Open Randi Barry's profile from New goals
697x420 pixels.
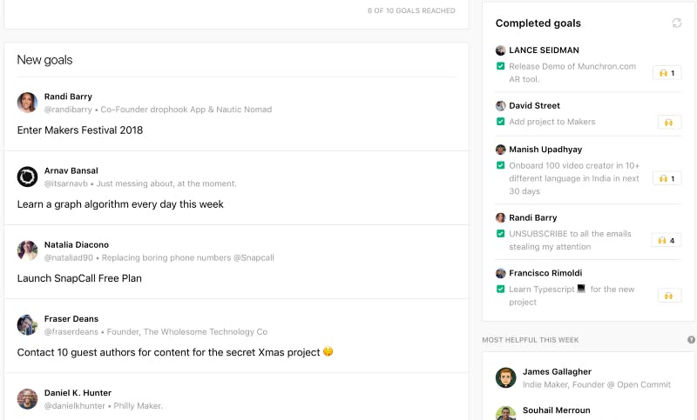(68, 97)
